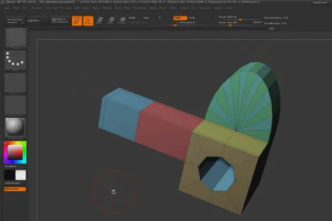Open the Document menu
Viewport: 332px width, 221px height.
[37, 8]
